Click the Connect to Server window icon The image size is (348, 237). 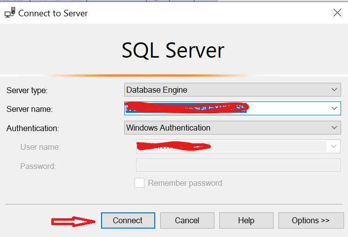point(9,13)
